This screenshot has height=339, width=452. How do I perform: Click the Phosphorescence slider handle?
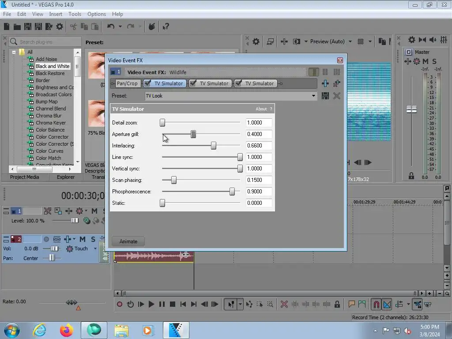point(232,192)
